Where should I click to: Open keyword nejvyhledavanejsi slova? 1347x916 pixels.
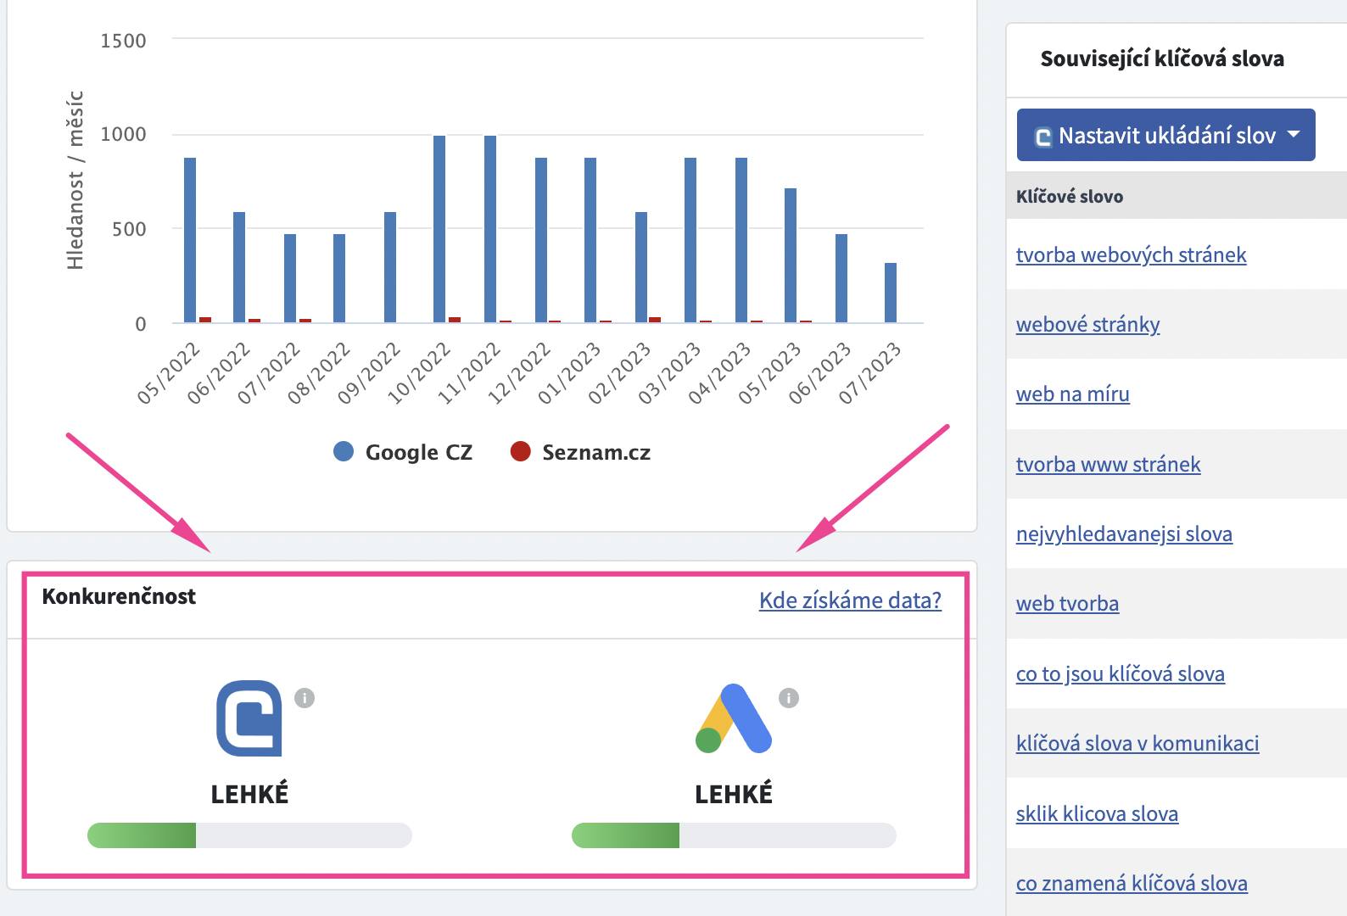1124,534
